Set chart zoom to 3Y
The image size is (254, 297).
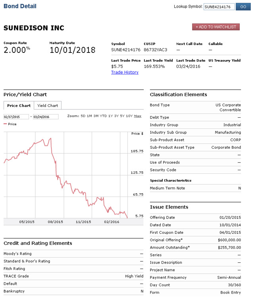(116, 116)
